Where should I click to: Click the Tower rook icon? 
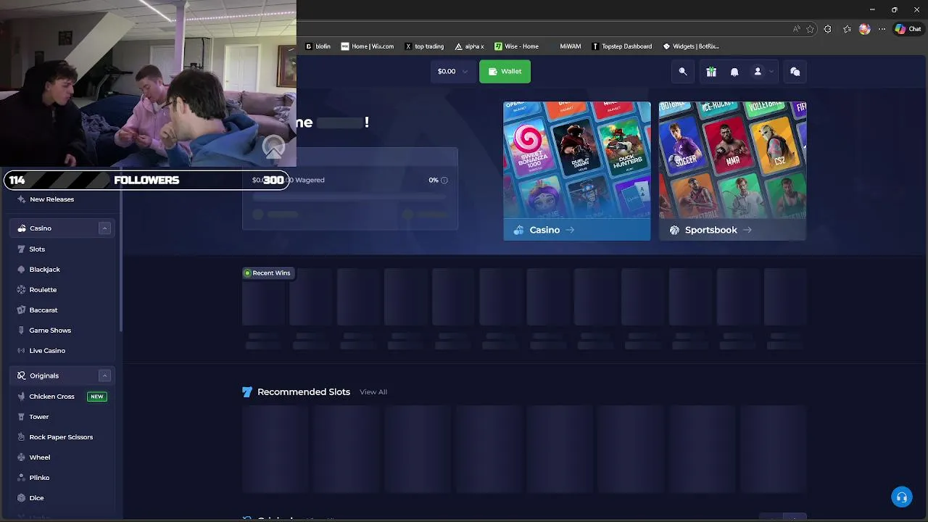[21, 417]
